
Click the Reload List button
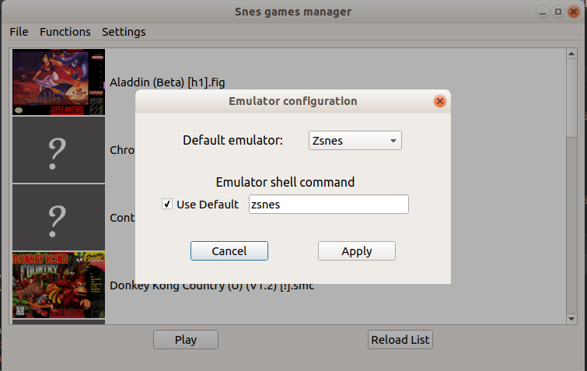click(400, 340)
